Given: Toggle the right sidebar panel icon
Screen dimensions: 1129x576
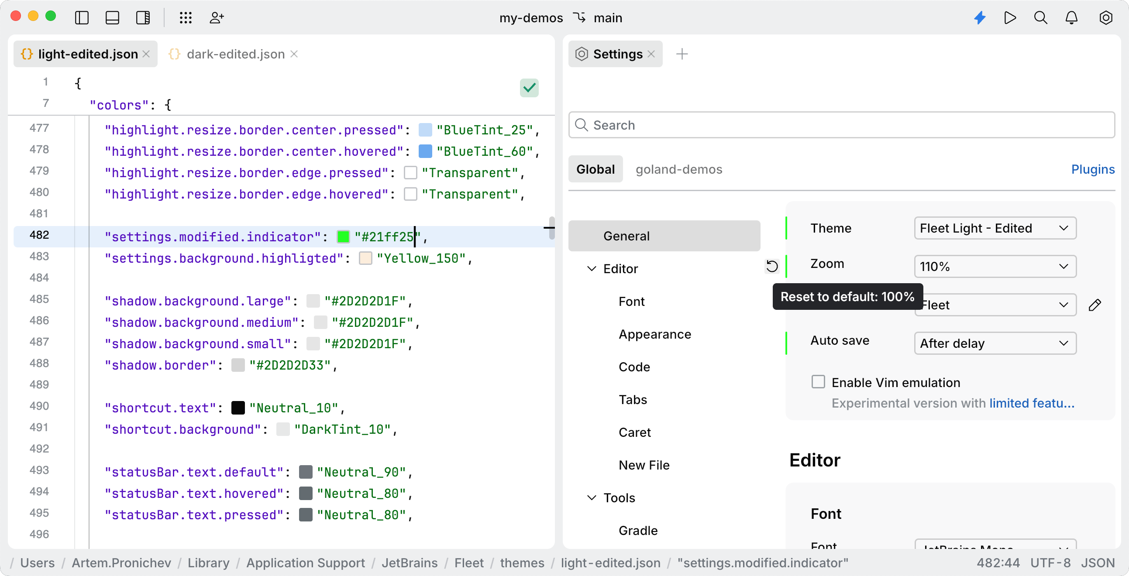Looking at the screenshot, I should point(143,18).
